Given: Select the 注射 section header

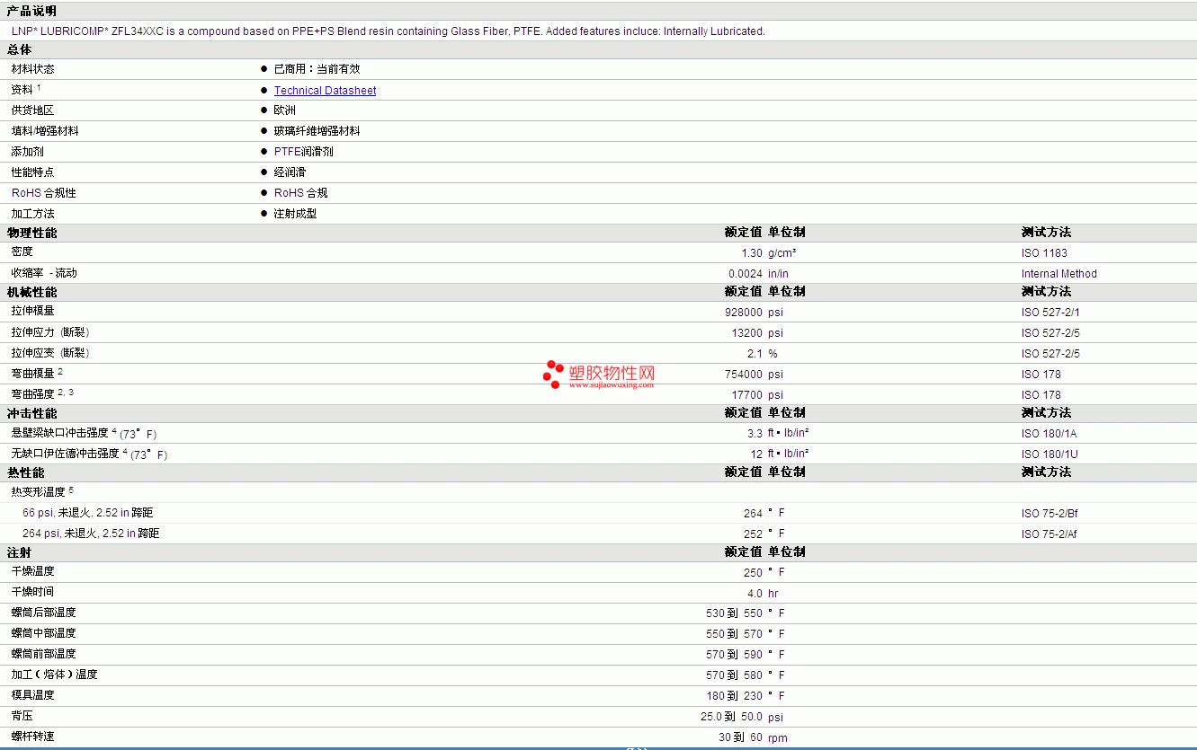Looking at the screenshot, I should click(x=19, y=552).
